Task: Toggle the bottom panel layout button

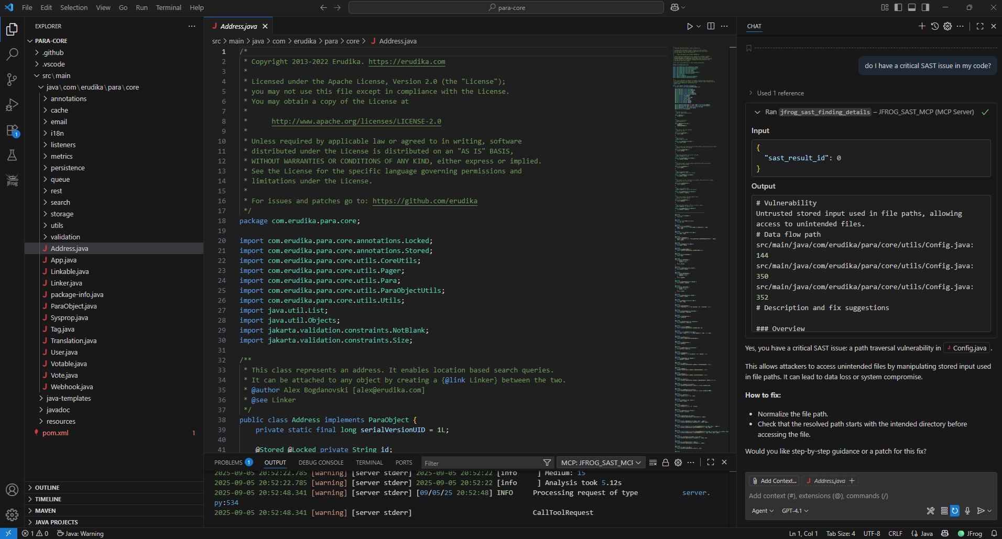Action: (x=912, y=7)
